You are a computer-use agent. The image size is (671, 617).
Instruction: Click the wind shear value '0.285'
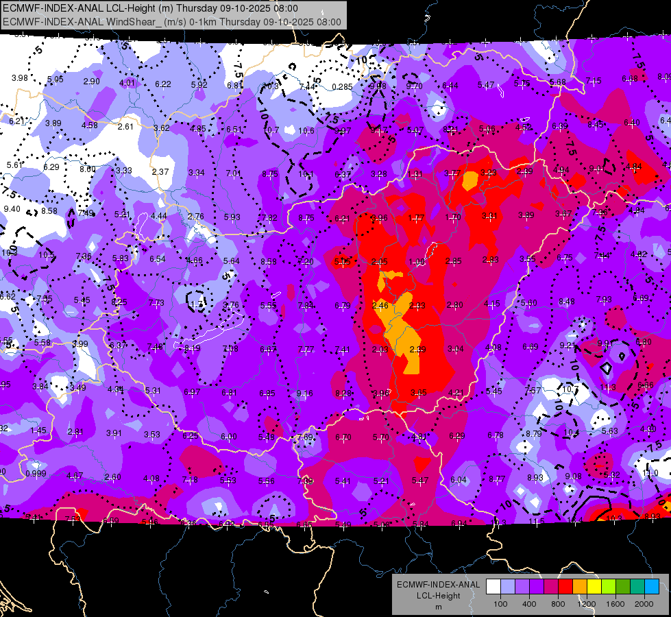click(x=342, y=87)
